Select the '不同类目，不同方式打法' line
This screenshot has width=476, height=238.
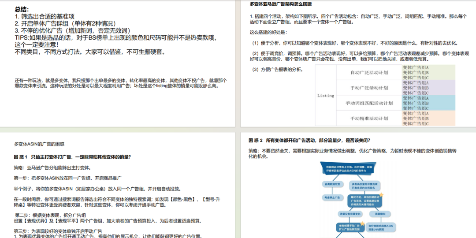90,52
